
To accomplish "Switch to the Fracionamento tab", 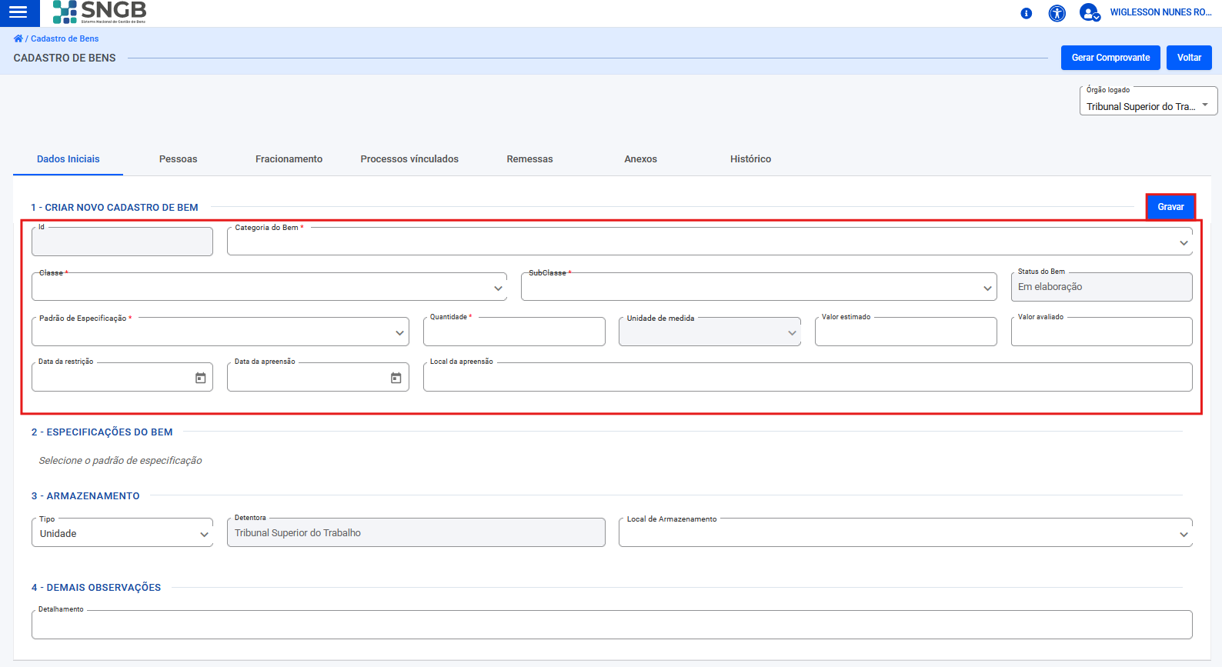I will coord(289,159).
